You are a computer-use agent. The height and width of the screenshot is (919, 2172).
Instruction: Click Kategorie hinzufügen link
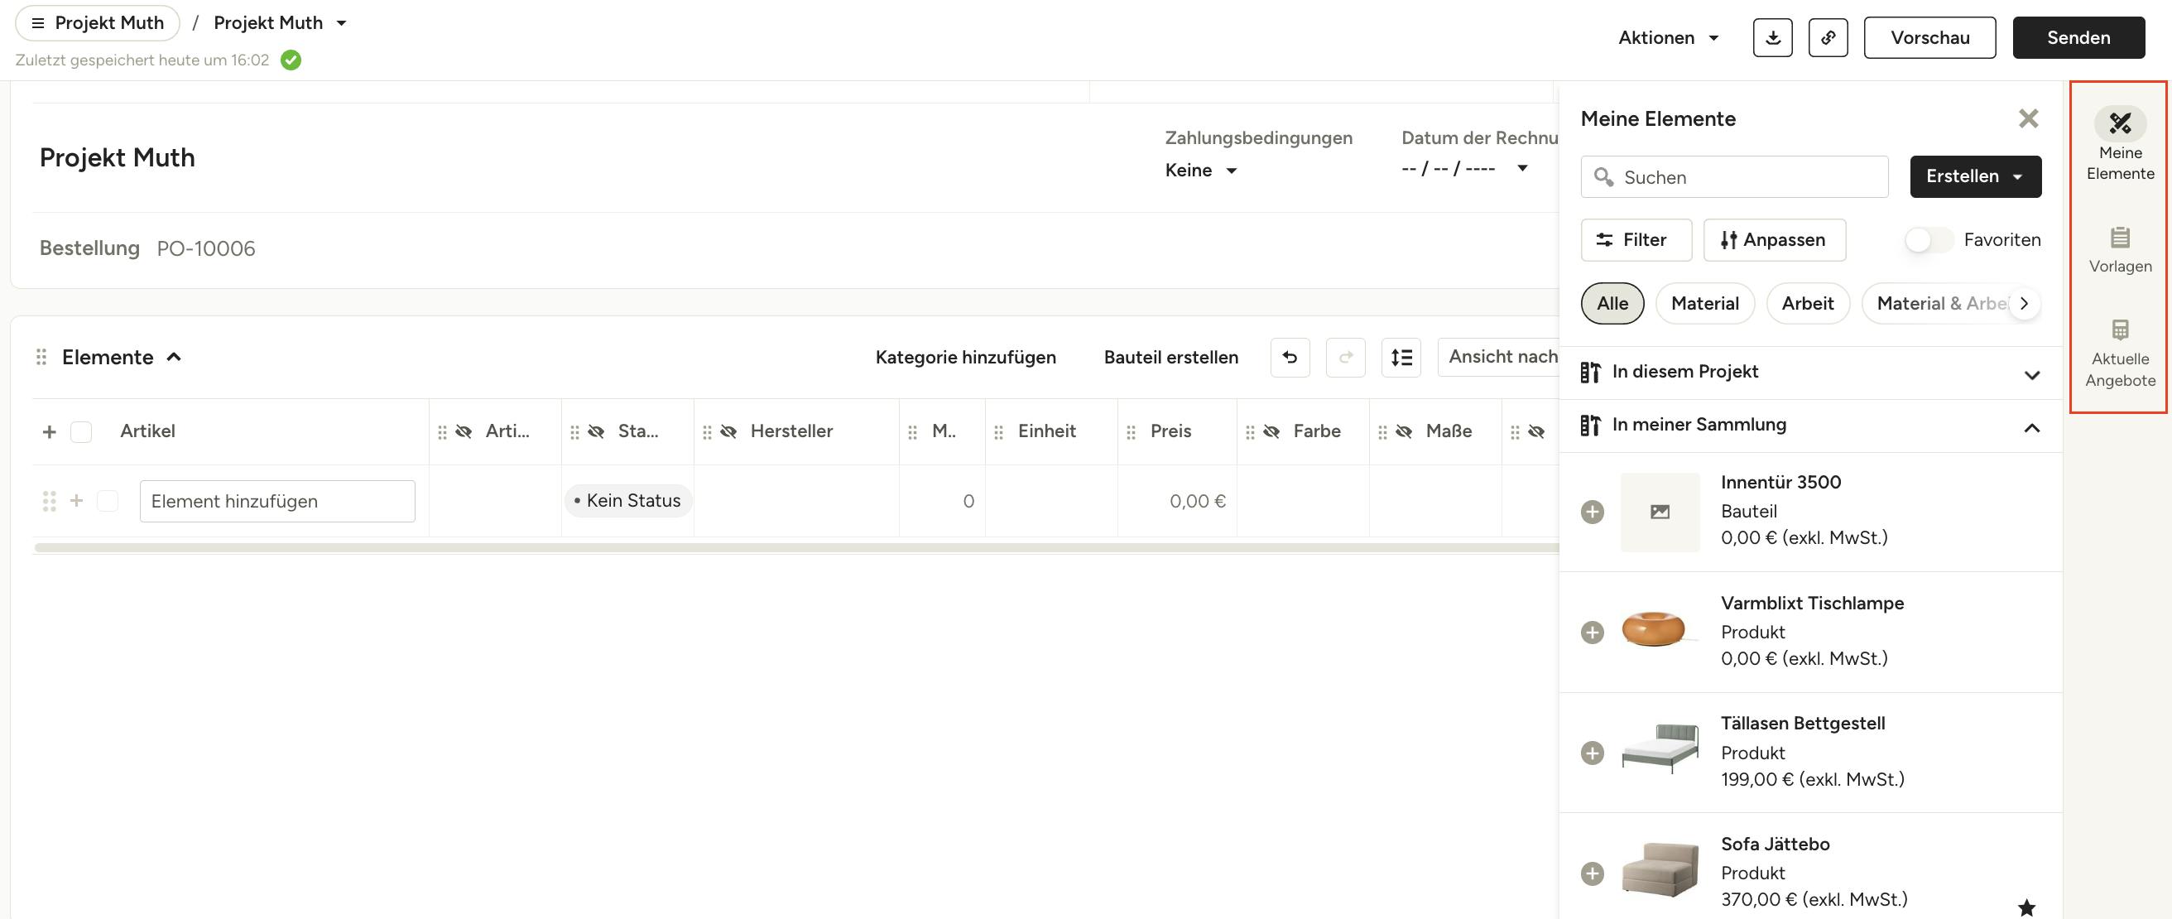point(964,358)
